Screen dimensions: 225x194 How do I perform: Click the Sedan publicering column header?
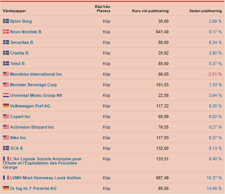click(x=205, y=11)
